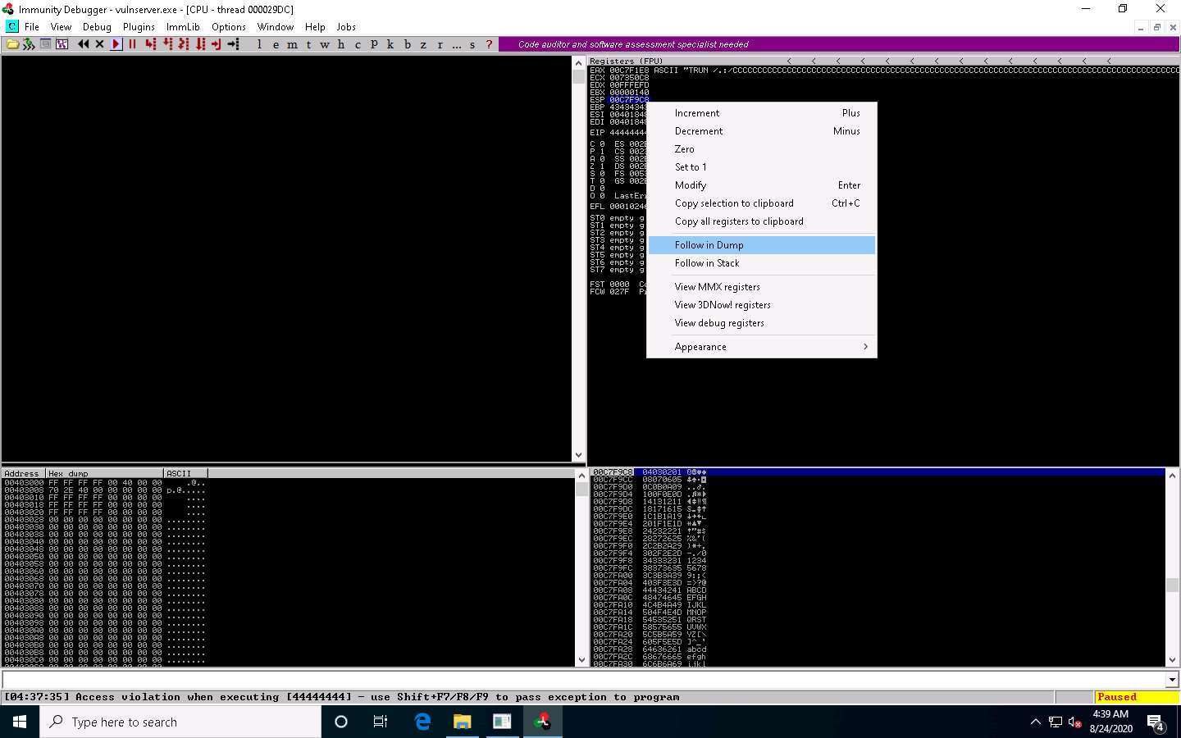Image resolution: width=1181 pixels, height=738 pixels.
Task: Select Decrement in the context menu
Action: (762, 131)
